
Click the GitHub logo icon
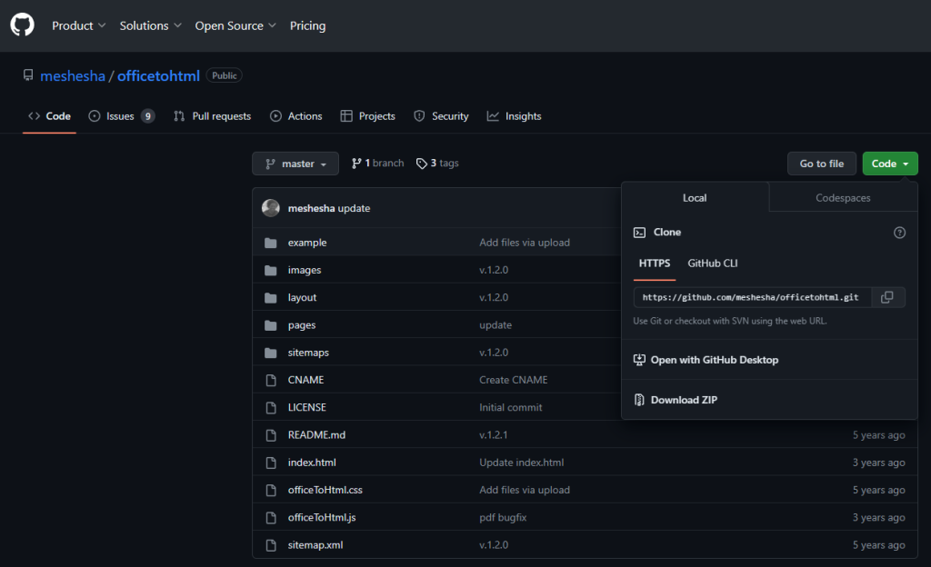click(22, 25)
